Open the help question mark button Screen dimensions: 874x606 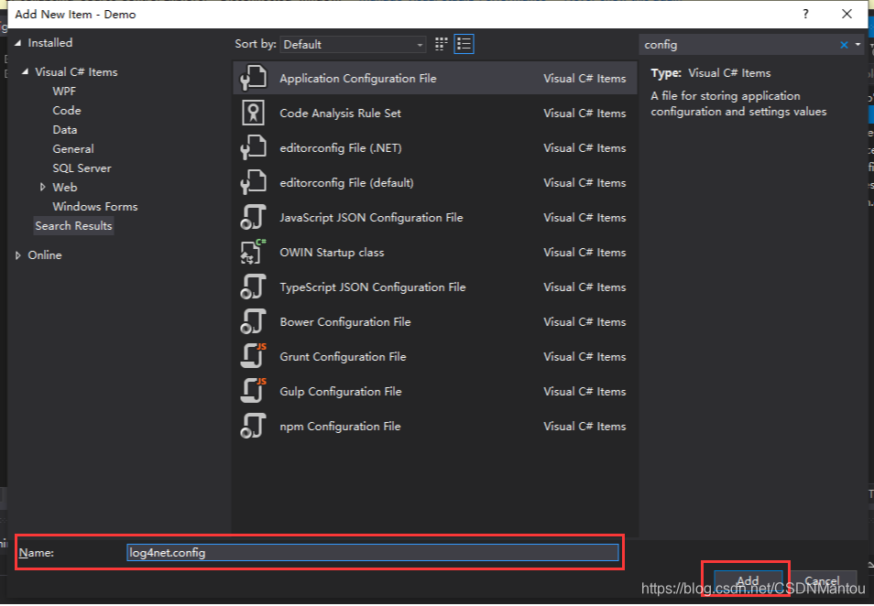[805, 14]
